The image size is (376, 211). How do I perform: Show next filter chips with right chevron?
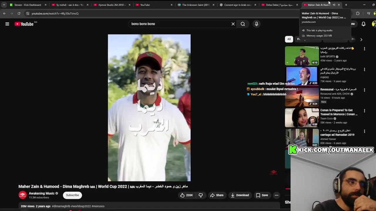tap(361, 39)
